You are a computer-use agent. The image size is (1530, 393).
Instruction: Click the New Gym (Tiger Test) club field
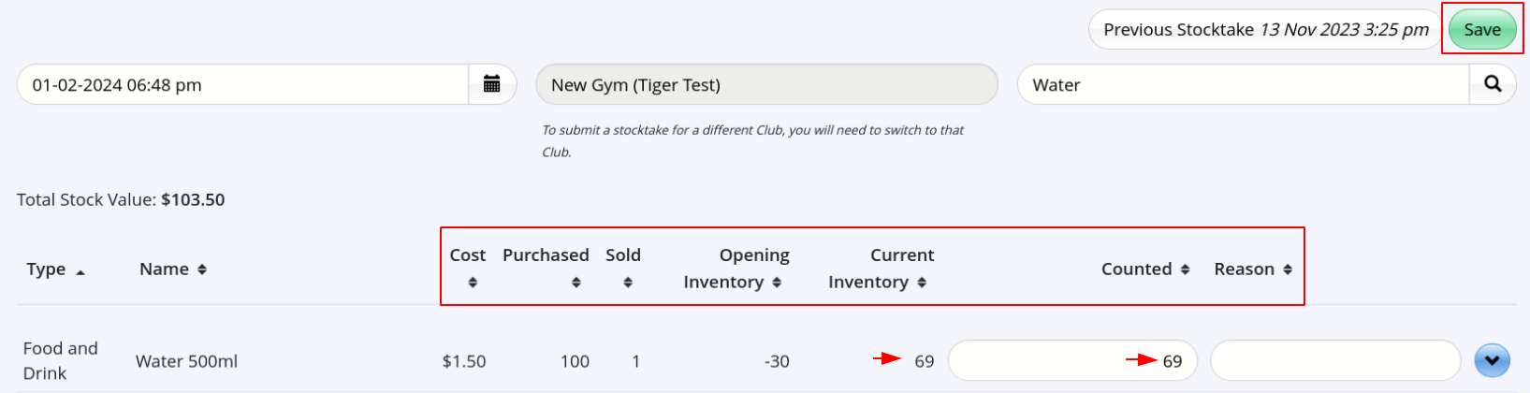point(766,84)
